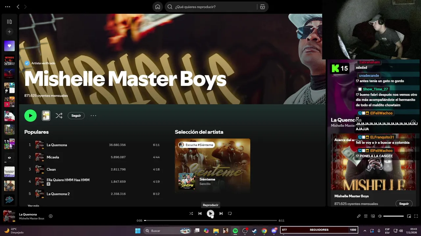Open the Spotify three-dots main menu
The height and width of the screenshot is (236, 421).
(8, 7)
